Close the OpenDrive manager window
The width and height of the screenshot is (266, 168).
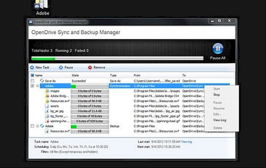(x=229, y=21)
